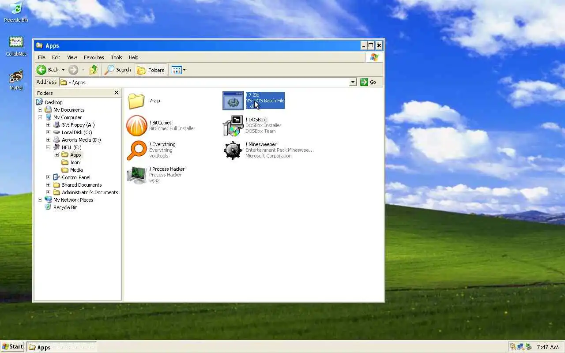Expand 3½ Floppy (A:) node
565x353 pixels.
click(x=48, y=125)
